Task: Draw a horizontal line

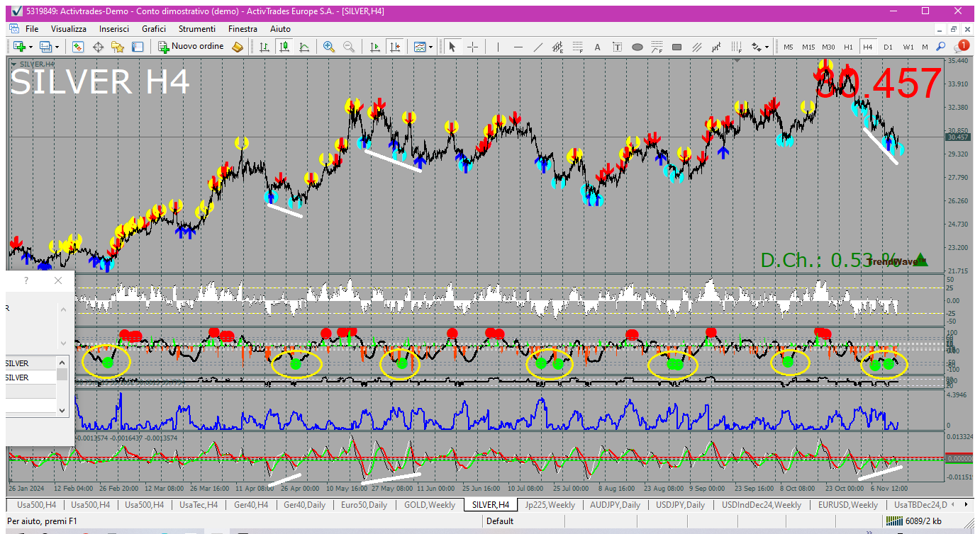Action: click(x=518, y=47)
